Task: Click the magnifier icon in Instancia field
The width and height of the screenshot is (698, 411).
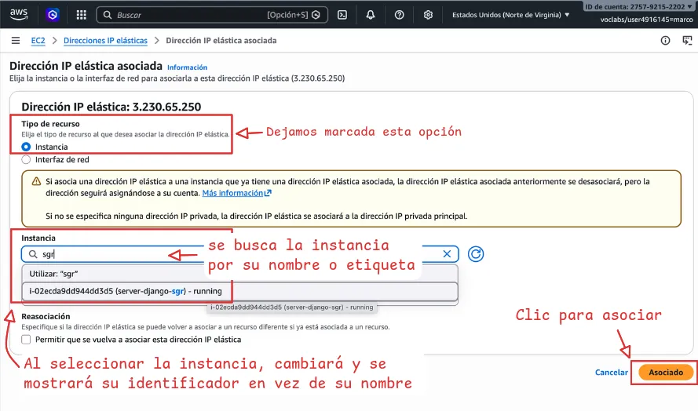Action: point(33,254)
